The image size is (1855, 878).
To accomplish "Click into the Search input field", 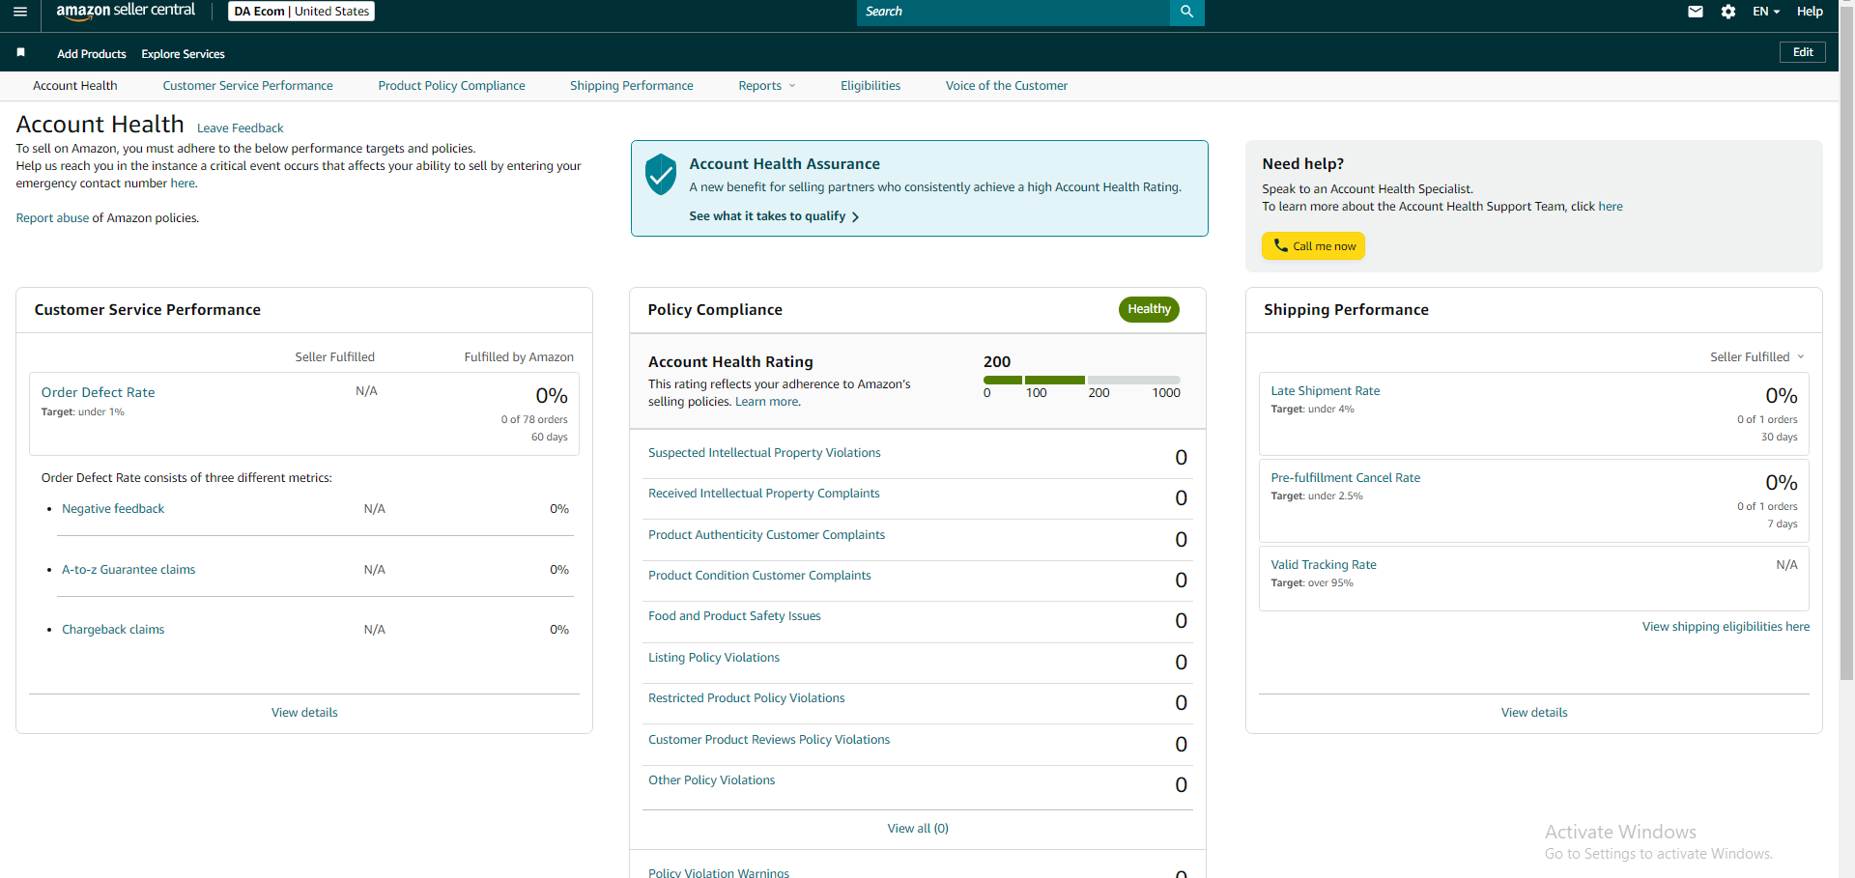I will [1013, 12].
